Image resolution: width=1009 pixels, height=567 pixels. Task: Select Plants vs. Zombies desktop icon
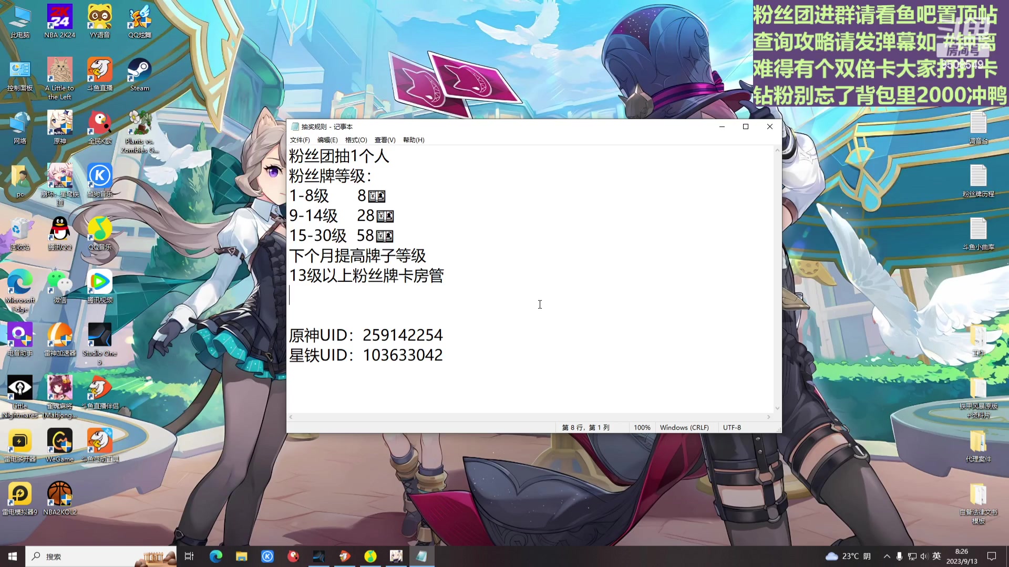click(x=140, y=132)
